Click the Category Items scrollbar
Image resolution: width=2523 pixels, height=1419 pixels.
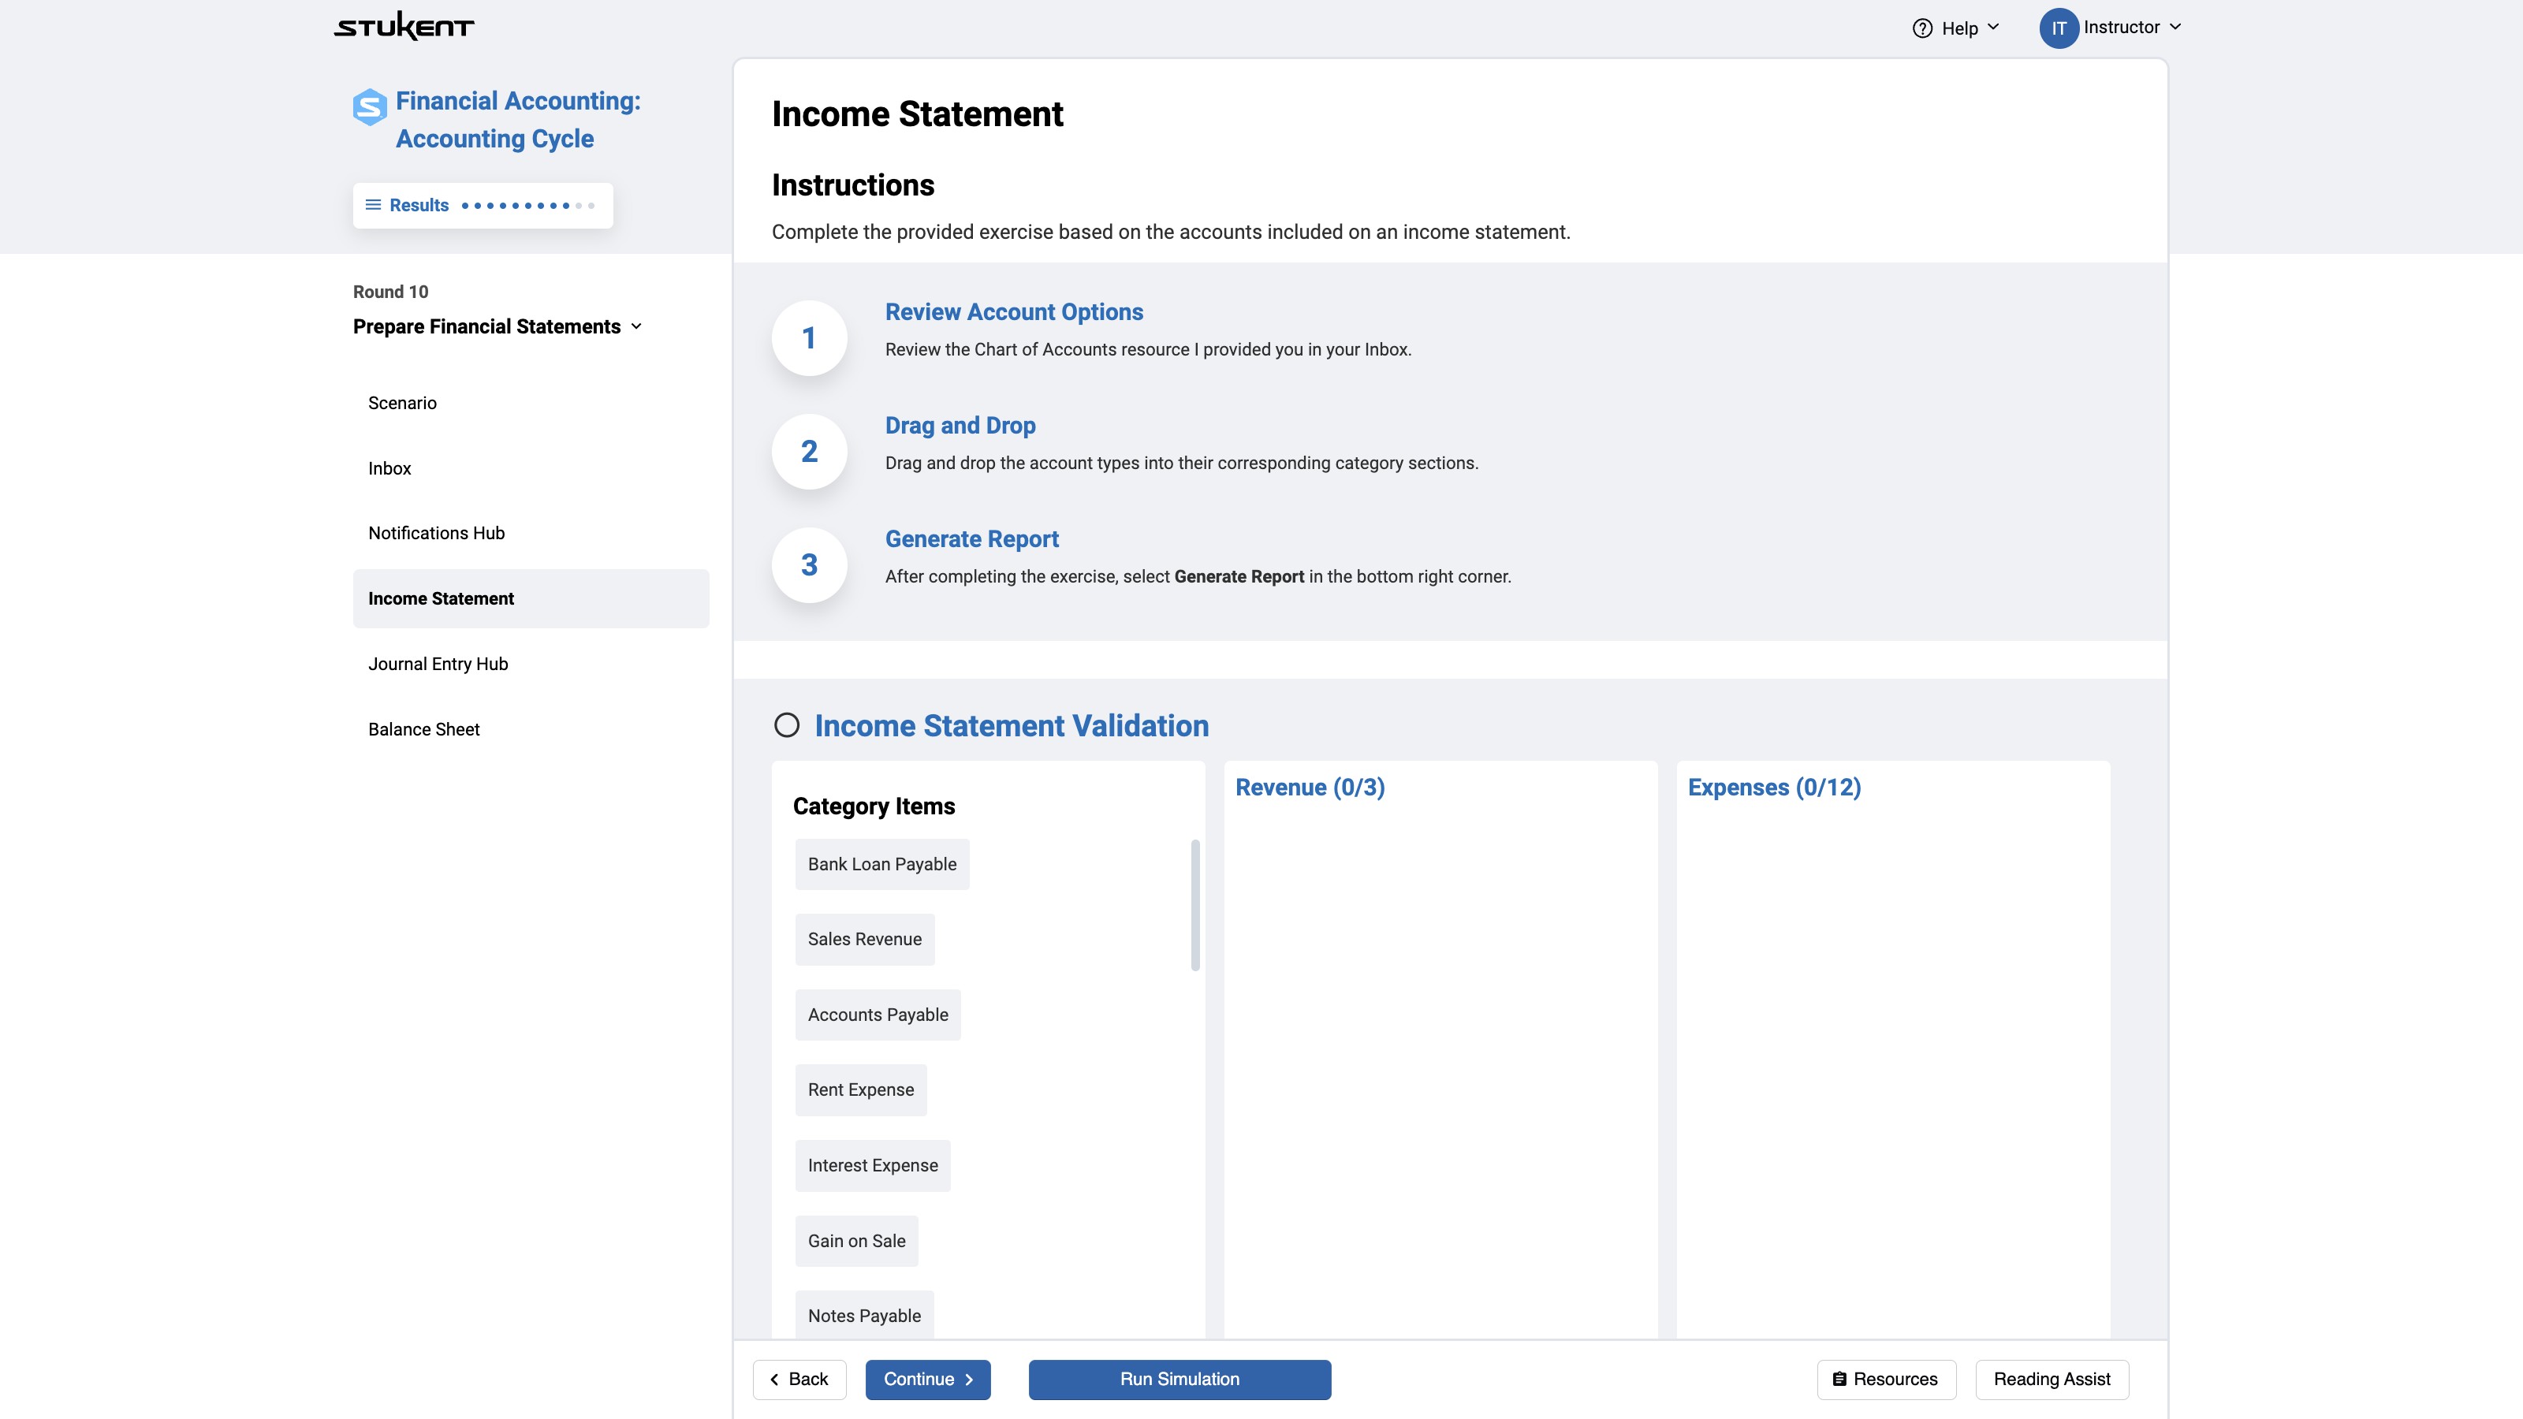click(1195, 905)
